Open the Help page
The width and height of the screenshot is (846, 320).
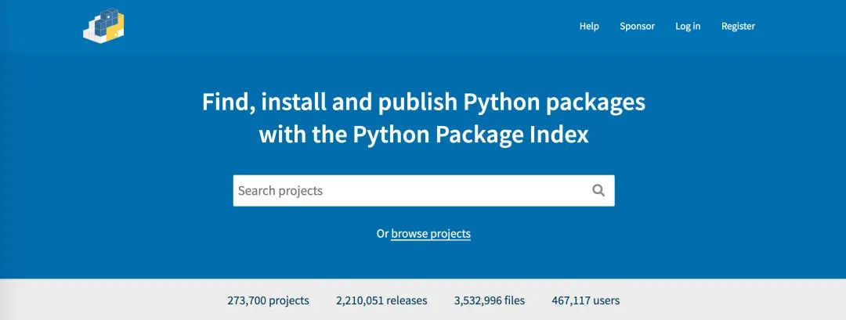coord(589,26)
